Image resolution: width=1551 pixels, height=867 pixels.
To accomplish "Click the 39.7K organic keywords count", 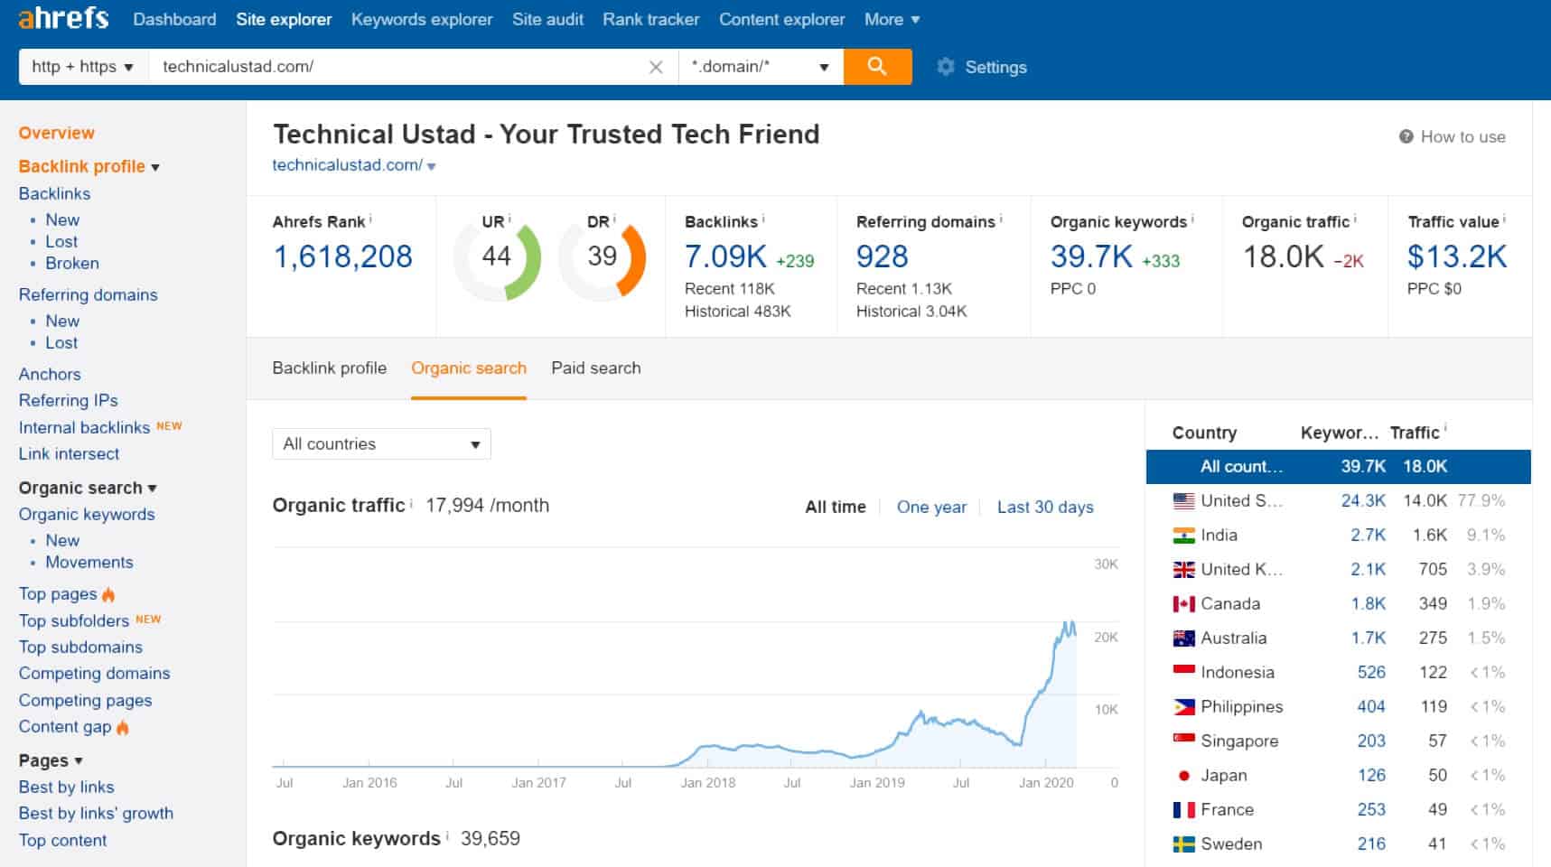I will (x=1091, y=256).
